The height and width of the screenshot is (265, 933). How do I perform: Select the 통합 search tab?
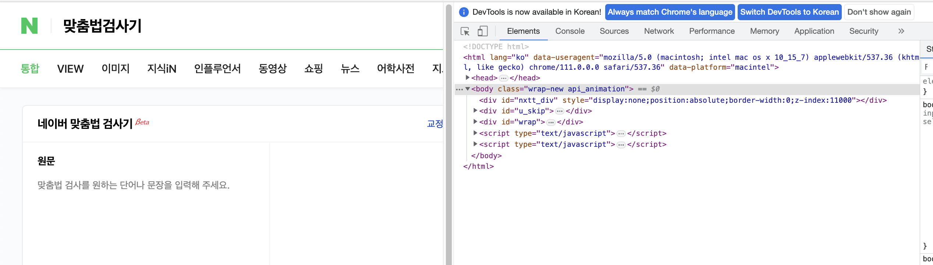pyautogui.click(x=30, y=69)
